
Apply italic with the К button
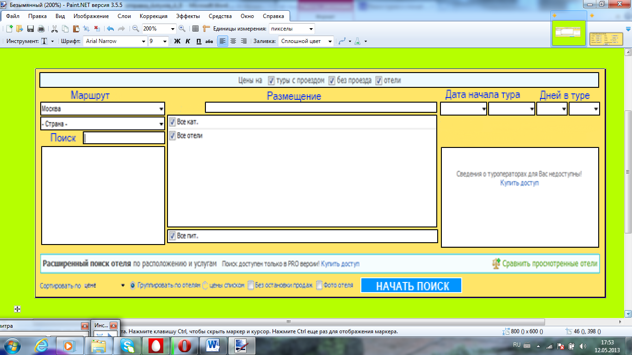point(188,41)
